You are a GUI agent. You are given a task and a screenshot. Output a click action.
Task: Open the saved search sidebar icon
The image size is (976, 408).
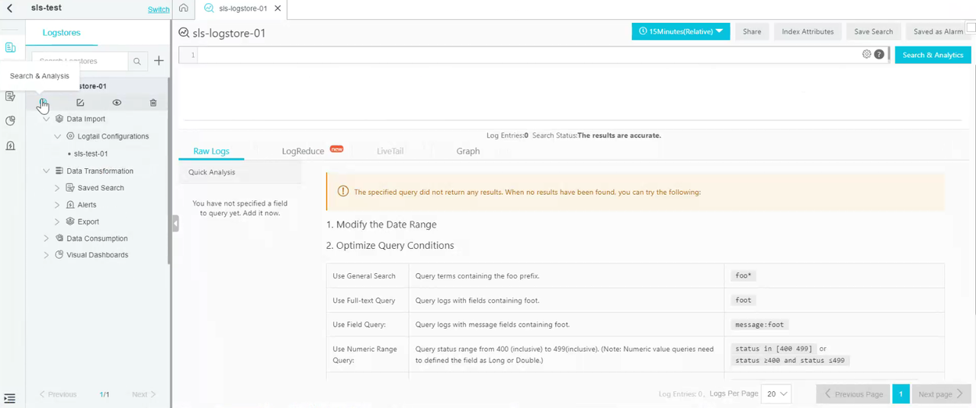[x=10, y=96]
